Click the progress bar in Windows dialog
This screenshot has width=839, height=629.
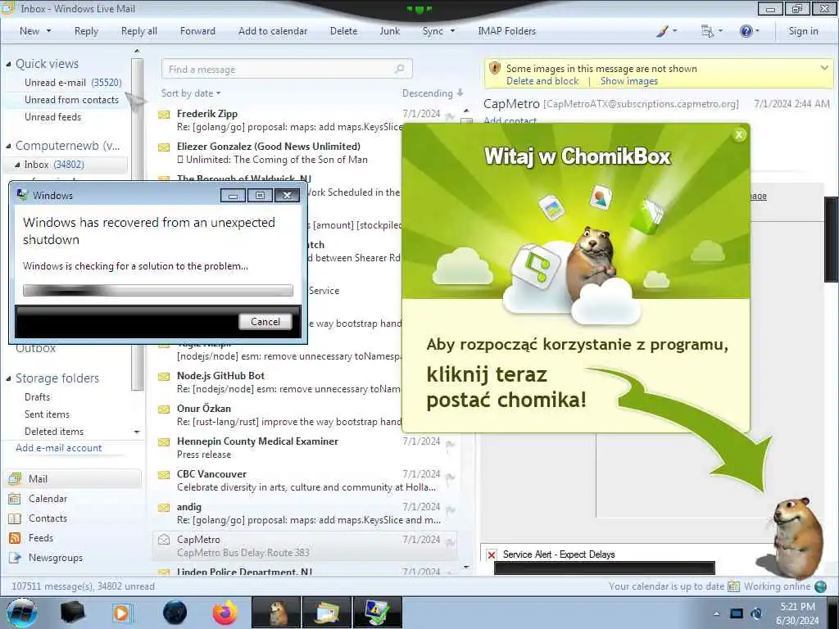[158, 290]
